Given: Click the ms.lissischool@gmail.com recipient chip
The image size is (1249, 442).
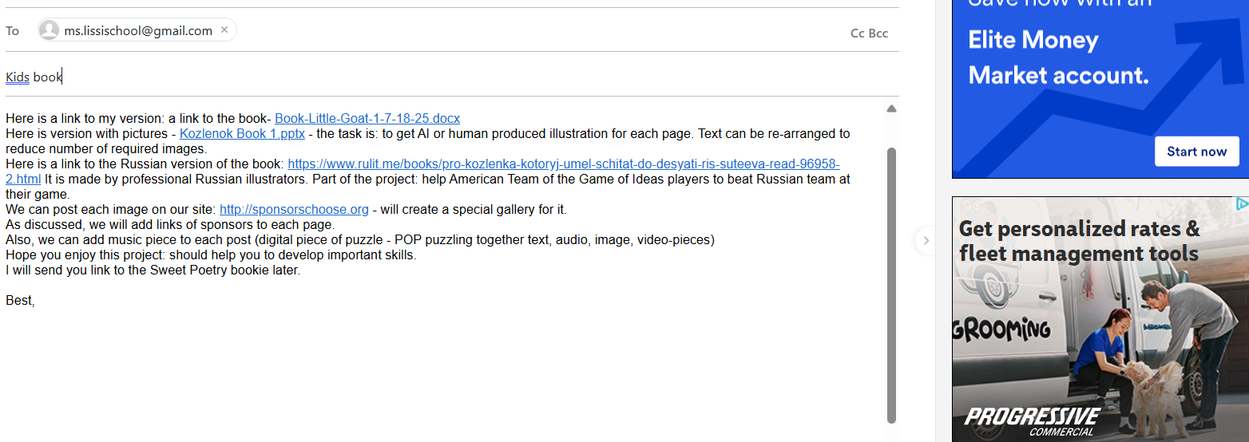Looking at the screenshot, I should tap(137, 30).
